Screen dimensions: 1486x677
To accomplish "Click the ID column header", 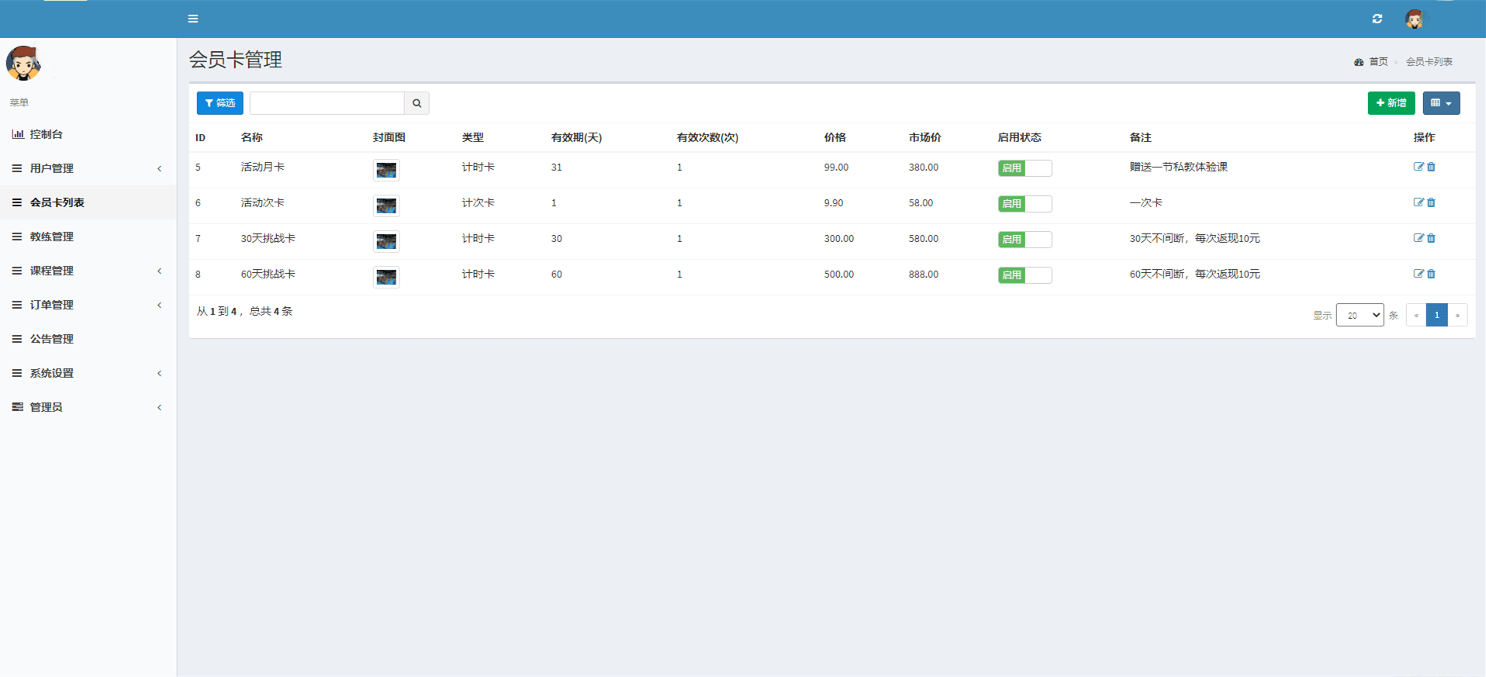I will coord(200,138).
